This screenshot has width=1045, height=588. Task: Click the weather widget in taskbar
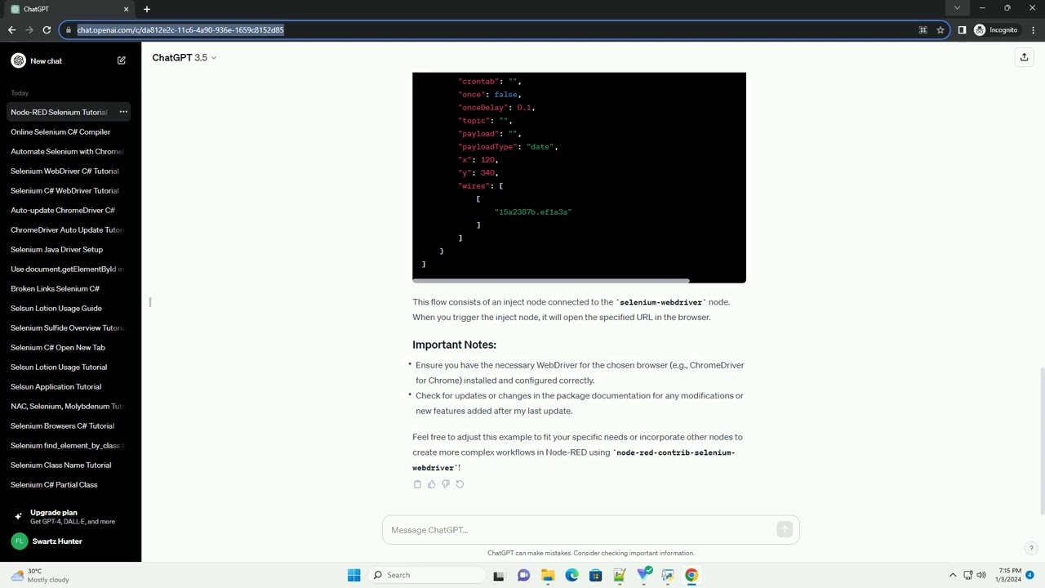(x=39, y=575)
